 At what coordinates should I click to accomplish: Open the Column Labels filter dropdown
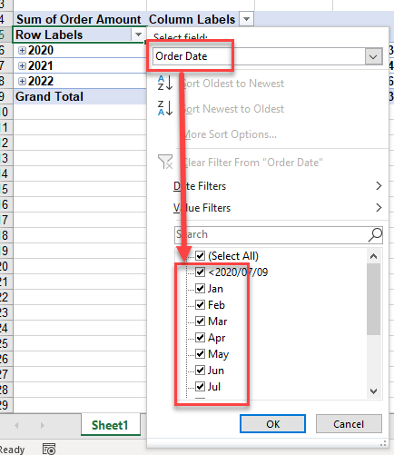[x=246, y=19]
